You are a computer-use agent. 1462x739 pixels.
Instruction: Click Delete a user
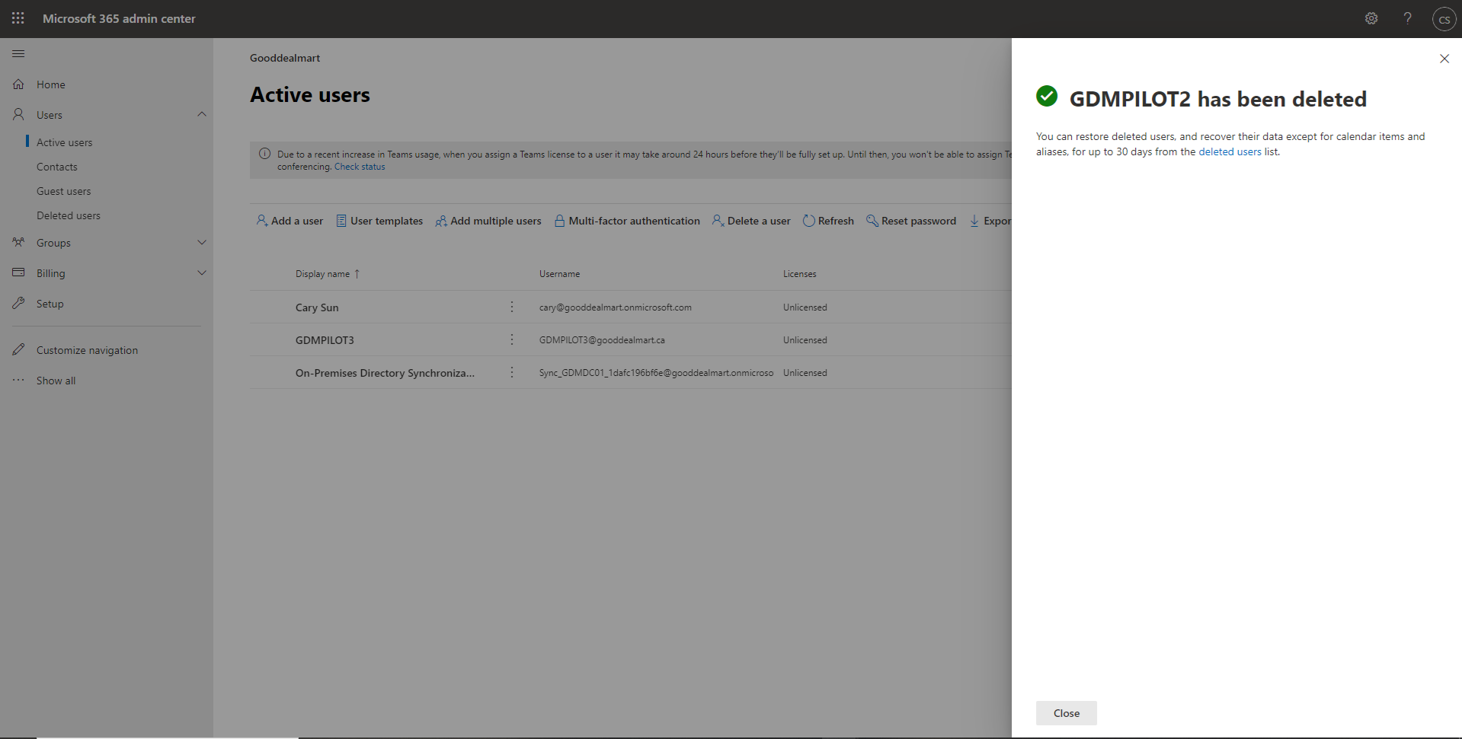coord(751,221)
